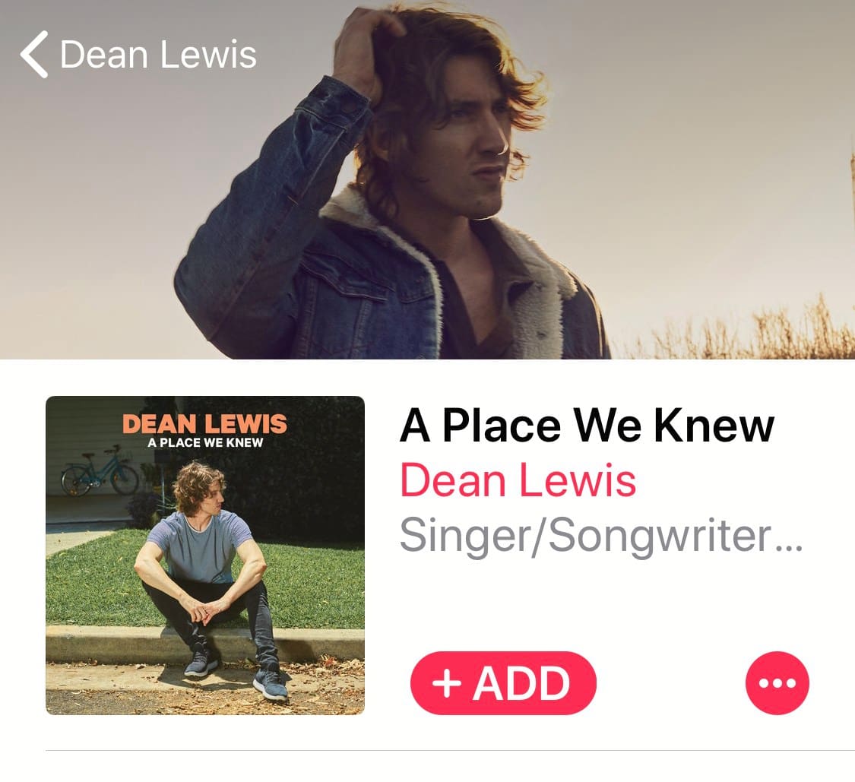855x782 pixels.
Task: Tap the gray Singer/Songwriter genre text
Action: (x=601, y=537)
